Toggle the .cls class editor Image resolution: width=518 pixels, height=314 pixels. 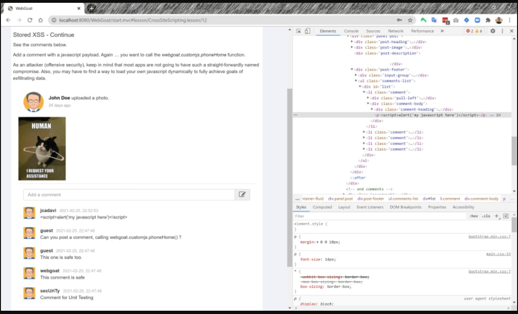(x=486, y=216)
